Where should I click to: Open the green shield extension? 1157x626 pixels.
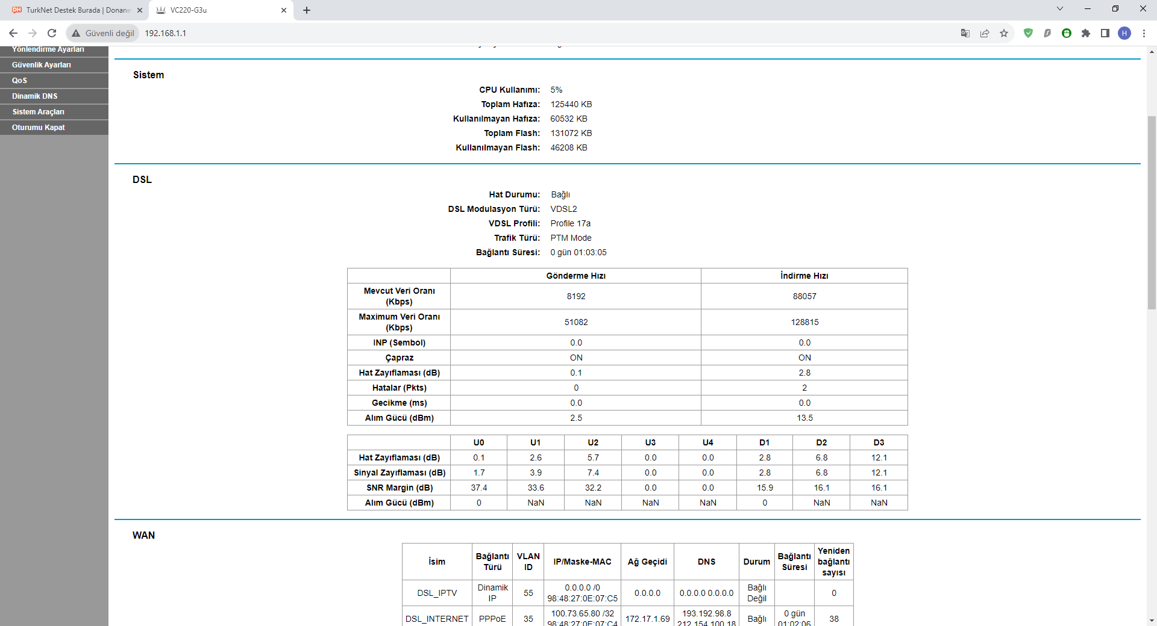point(1028,33)
